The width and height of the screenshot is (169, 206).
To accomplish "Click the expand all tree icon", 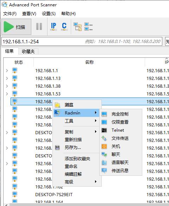I will point(77,27).
